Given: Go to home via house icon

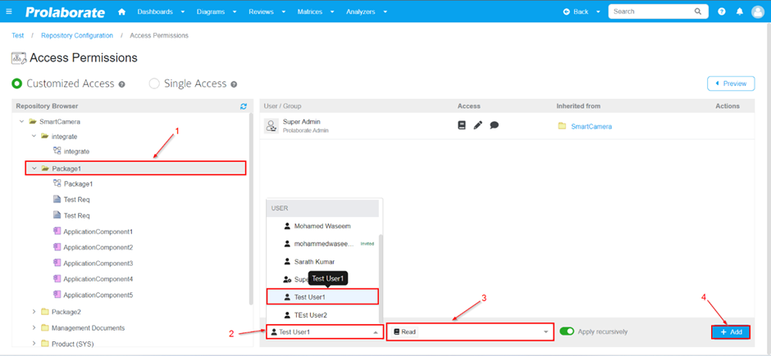Looking at the screenshot, I should click(122, 11).
